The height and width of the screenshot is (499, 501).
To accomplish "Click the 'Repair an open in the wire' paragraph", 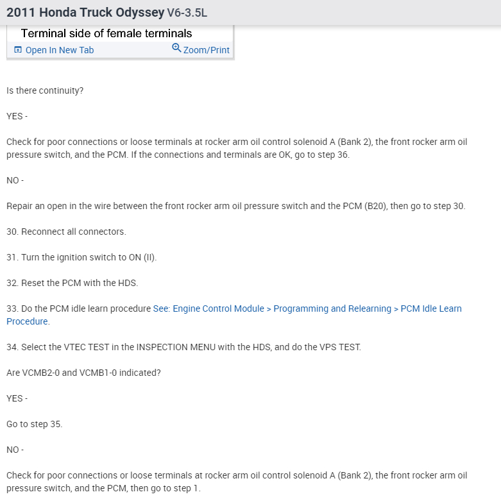I will [x=235, y=206].
